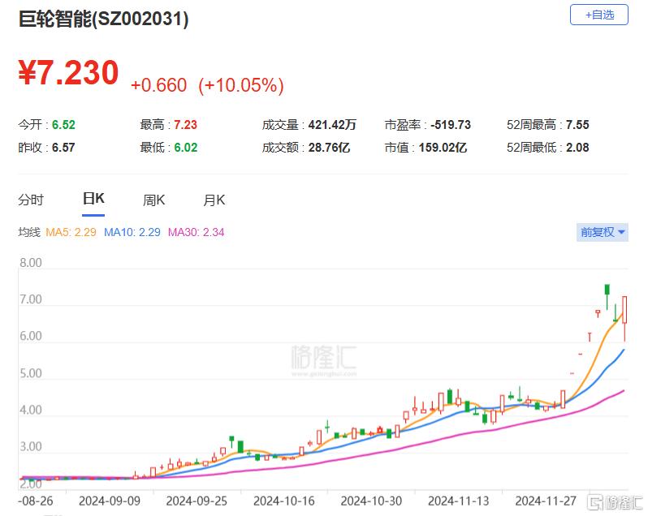This screenshot has width=648, height=516.
Task: Click the 52周最高 value 7.55
Action: pyautogui.click(x=577, y=125)
